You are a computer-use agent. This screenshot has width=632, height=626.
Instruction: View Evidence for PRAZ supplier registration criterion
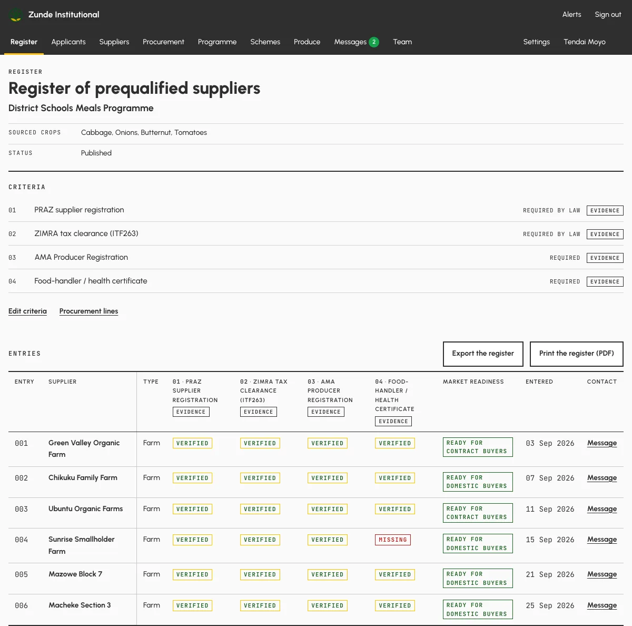(605, 210)
